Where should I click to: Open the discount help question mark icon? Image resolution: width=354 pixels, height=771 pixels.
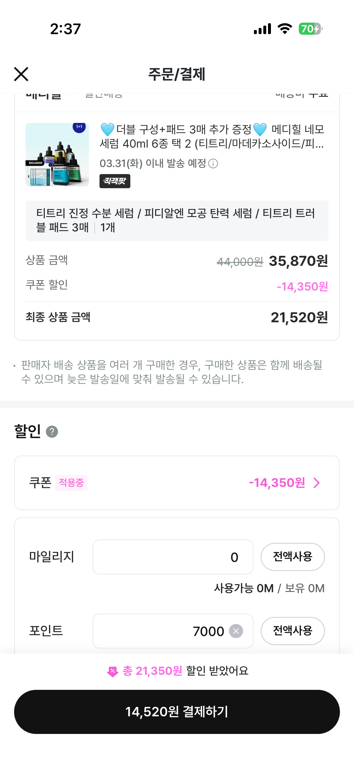(52, 432)
